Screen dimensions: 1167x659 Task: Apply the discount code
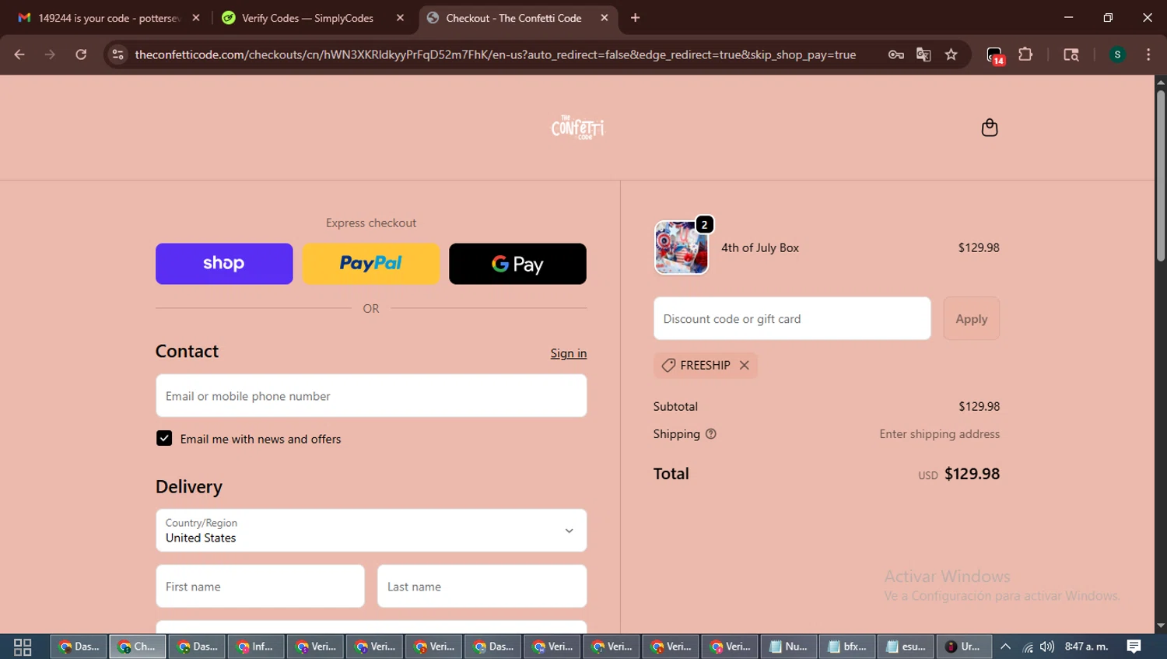tap(971, 318)
